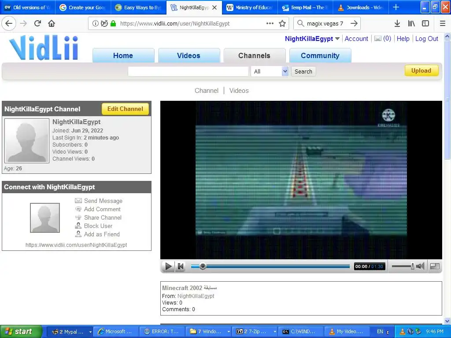The width and height of the screenshot is (451, 338).
Task: Toggle the sidebar view icon
Action: click(425, 24)
